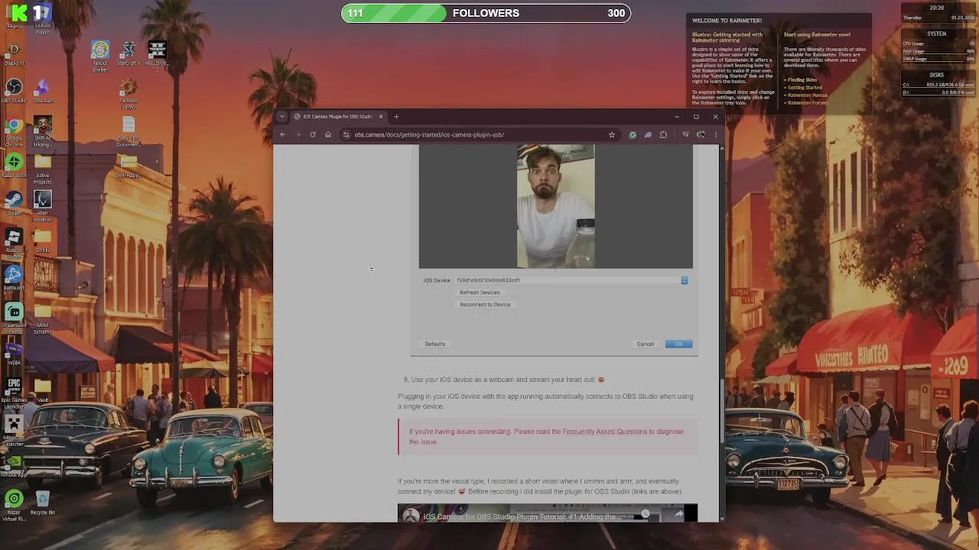Open the Epic Games Launcher shortcut
The height and width of the screenshot is (550, 979).
14,393
